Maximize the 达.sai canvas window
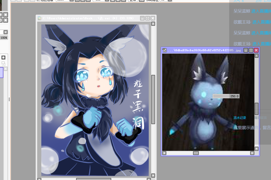 click(x=147, y=18)
